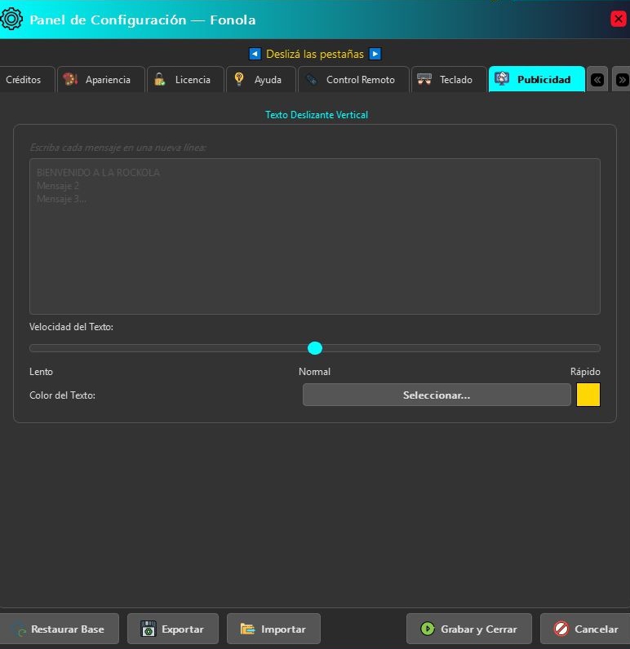Click the Rápido label under slider
The height and width of the screenshot is (649, 630).
(x=585, y=371)
